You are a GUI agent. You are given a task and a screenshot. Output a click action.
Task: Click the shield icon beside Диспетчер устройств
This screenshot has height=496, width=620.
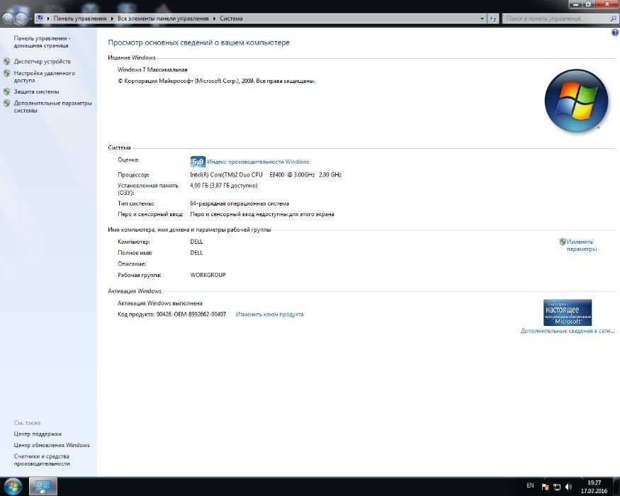pos(6,62)
